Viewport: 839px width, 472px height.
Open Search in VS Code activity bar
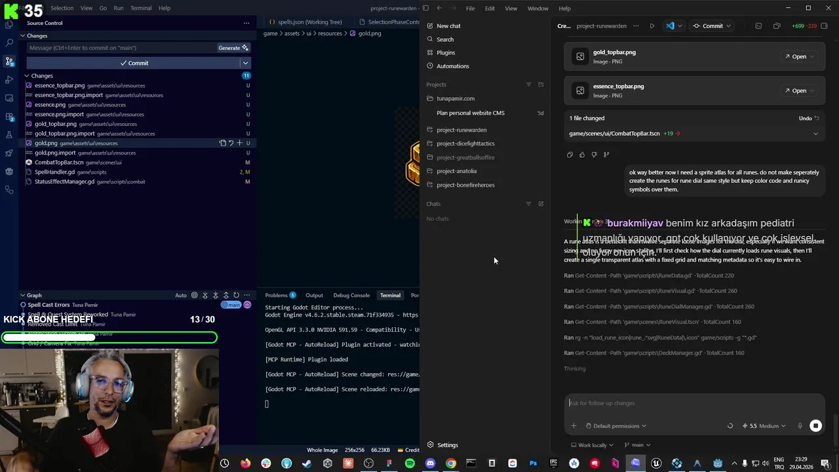pos(9,43)
